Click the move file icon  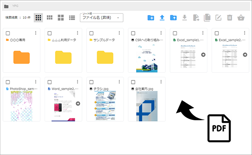pyautogui.click(x=196, y=18)
